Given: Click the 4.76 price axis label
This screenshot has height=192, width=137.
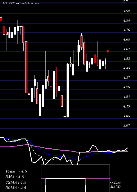Looking at the screenshot, I should [127, 30].
